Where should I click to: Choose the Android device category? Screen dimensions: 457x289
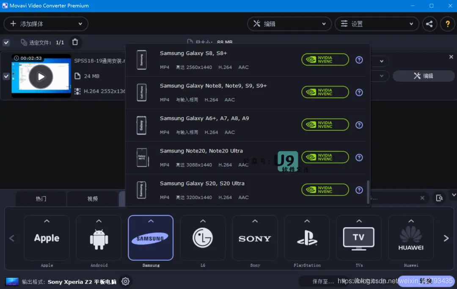[99, 238]
